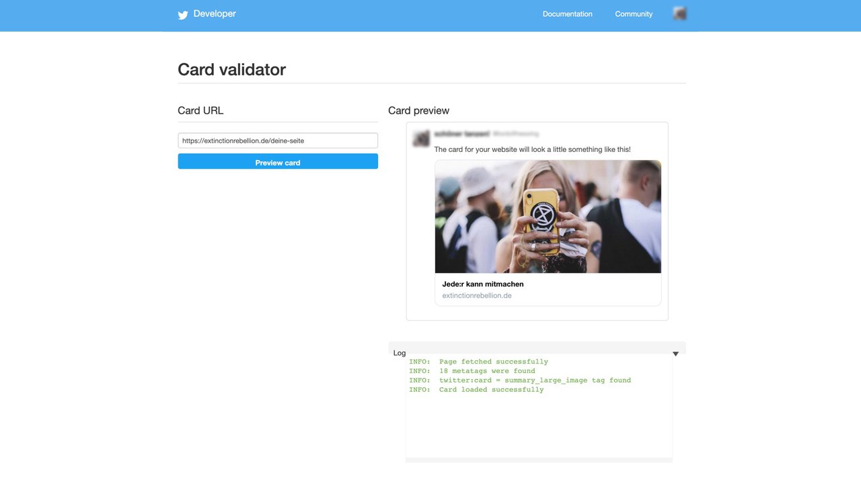Viewport: 861px width, 484px height.
Task: Click the card image with the phone photo
Action: (x=548, y=216)
